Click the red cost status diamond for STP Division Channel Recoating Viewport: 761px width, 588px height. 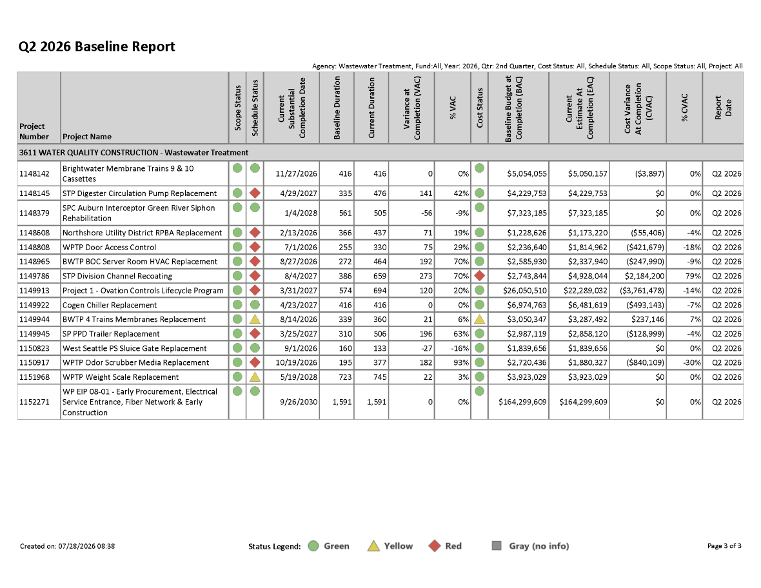tap(480, 275)
